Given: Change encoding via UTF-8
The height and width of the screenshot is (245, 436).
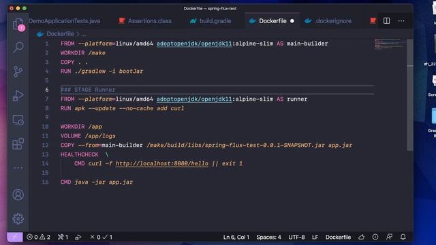Looking at the screenshot, I should (296, 237).
